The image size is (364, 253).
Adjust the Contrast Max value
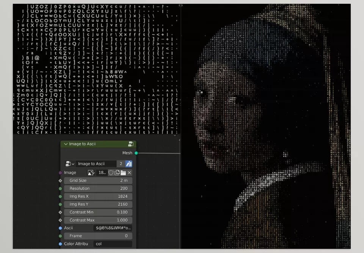click(x=98, y=220)
